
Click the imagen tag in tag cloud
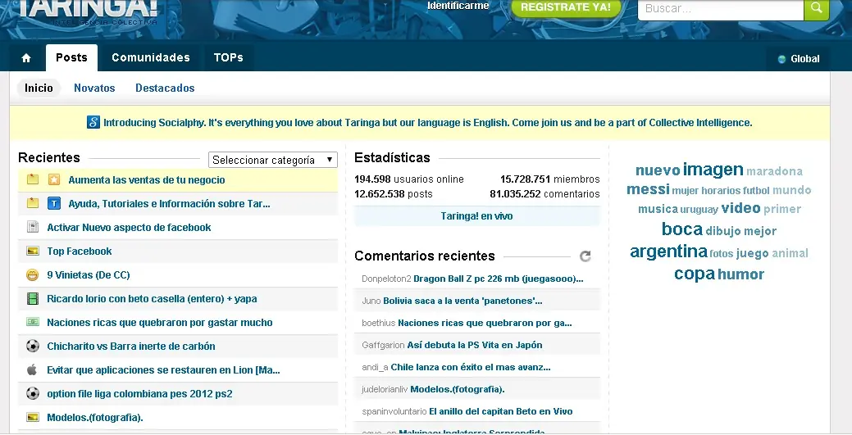click(x=713, y=170)
